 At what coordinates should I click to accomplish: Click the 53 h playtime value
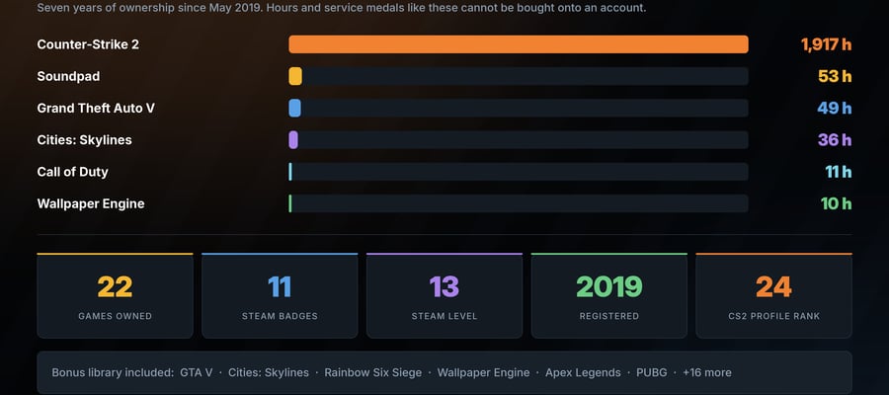pyautogui.click(x=835, y=76)
